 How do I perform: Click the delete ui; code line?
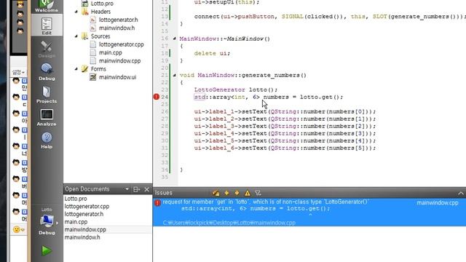pyautogui.click(x=212, y=53)
